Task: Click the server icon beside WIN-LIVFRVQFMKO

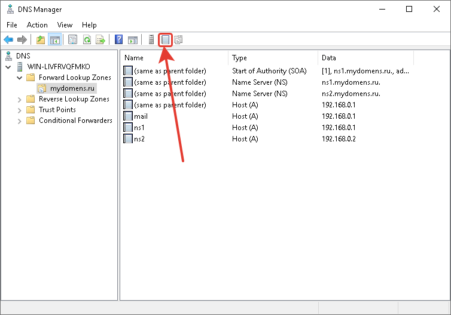Action: pos(20,67)
